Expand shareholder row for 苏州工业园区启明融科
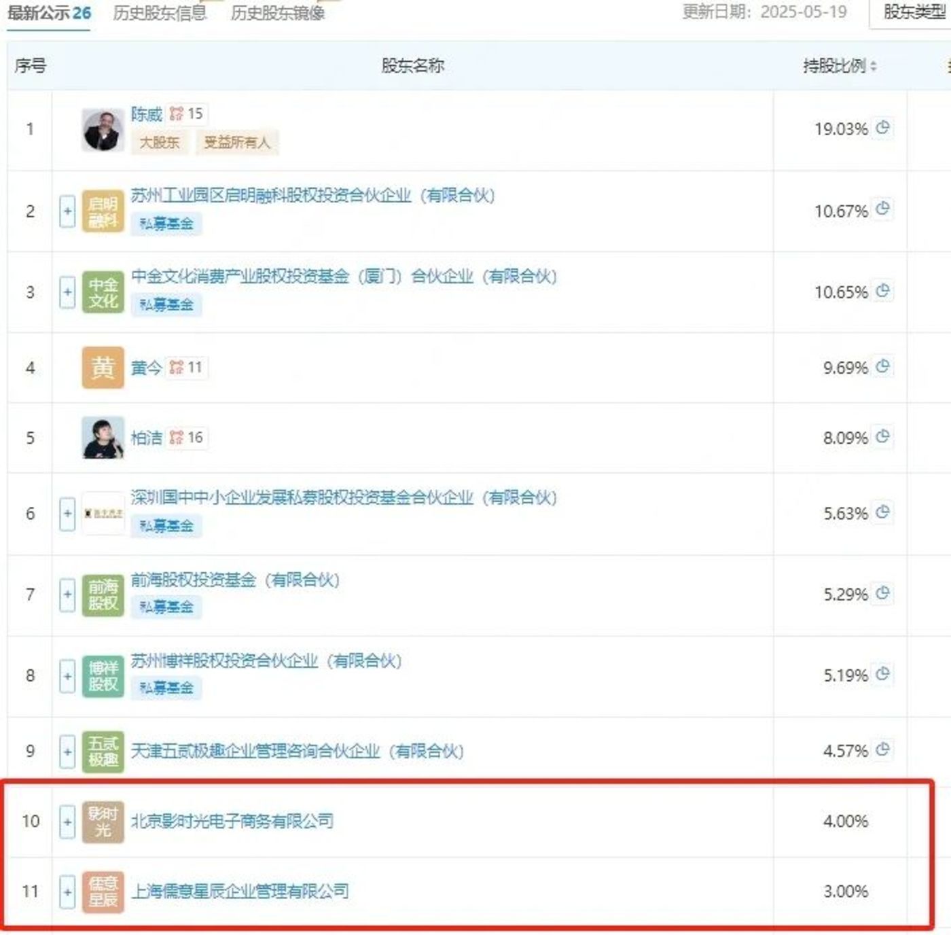This screenshot has height=935, width=951. [67, 211]
